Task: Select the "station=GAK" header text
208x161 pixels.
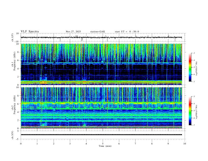Action: pos(97,32)
